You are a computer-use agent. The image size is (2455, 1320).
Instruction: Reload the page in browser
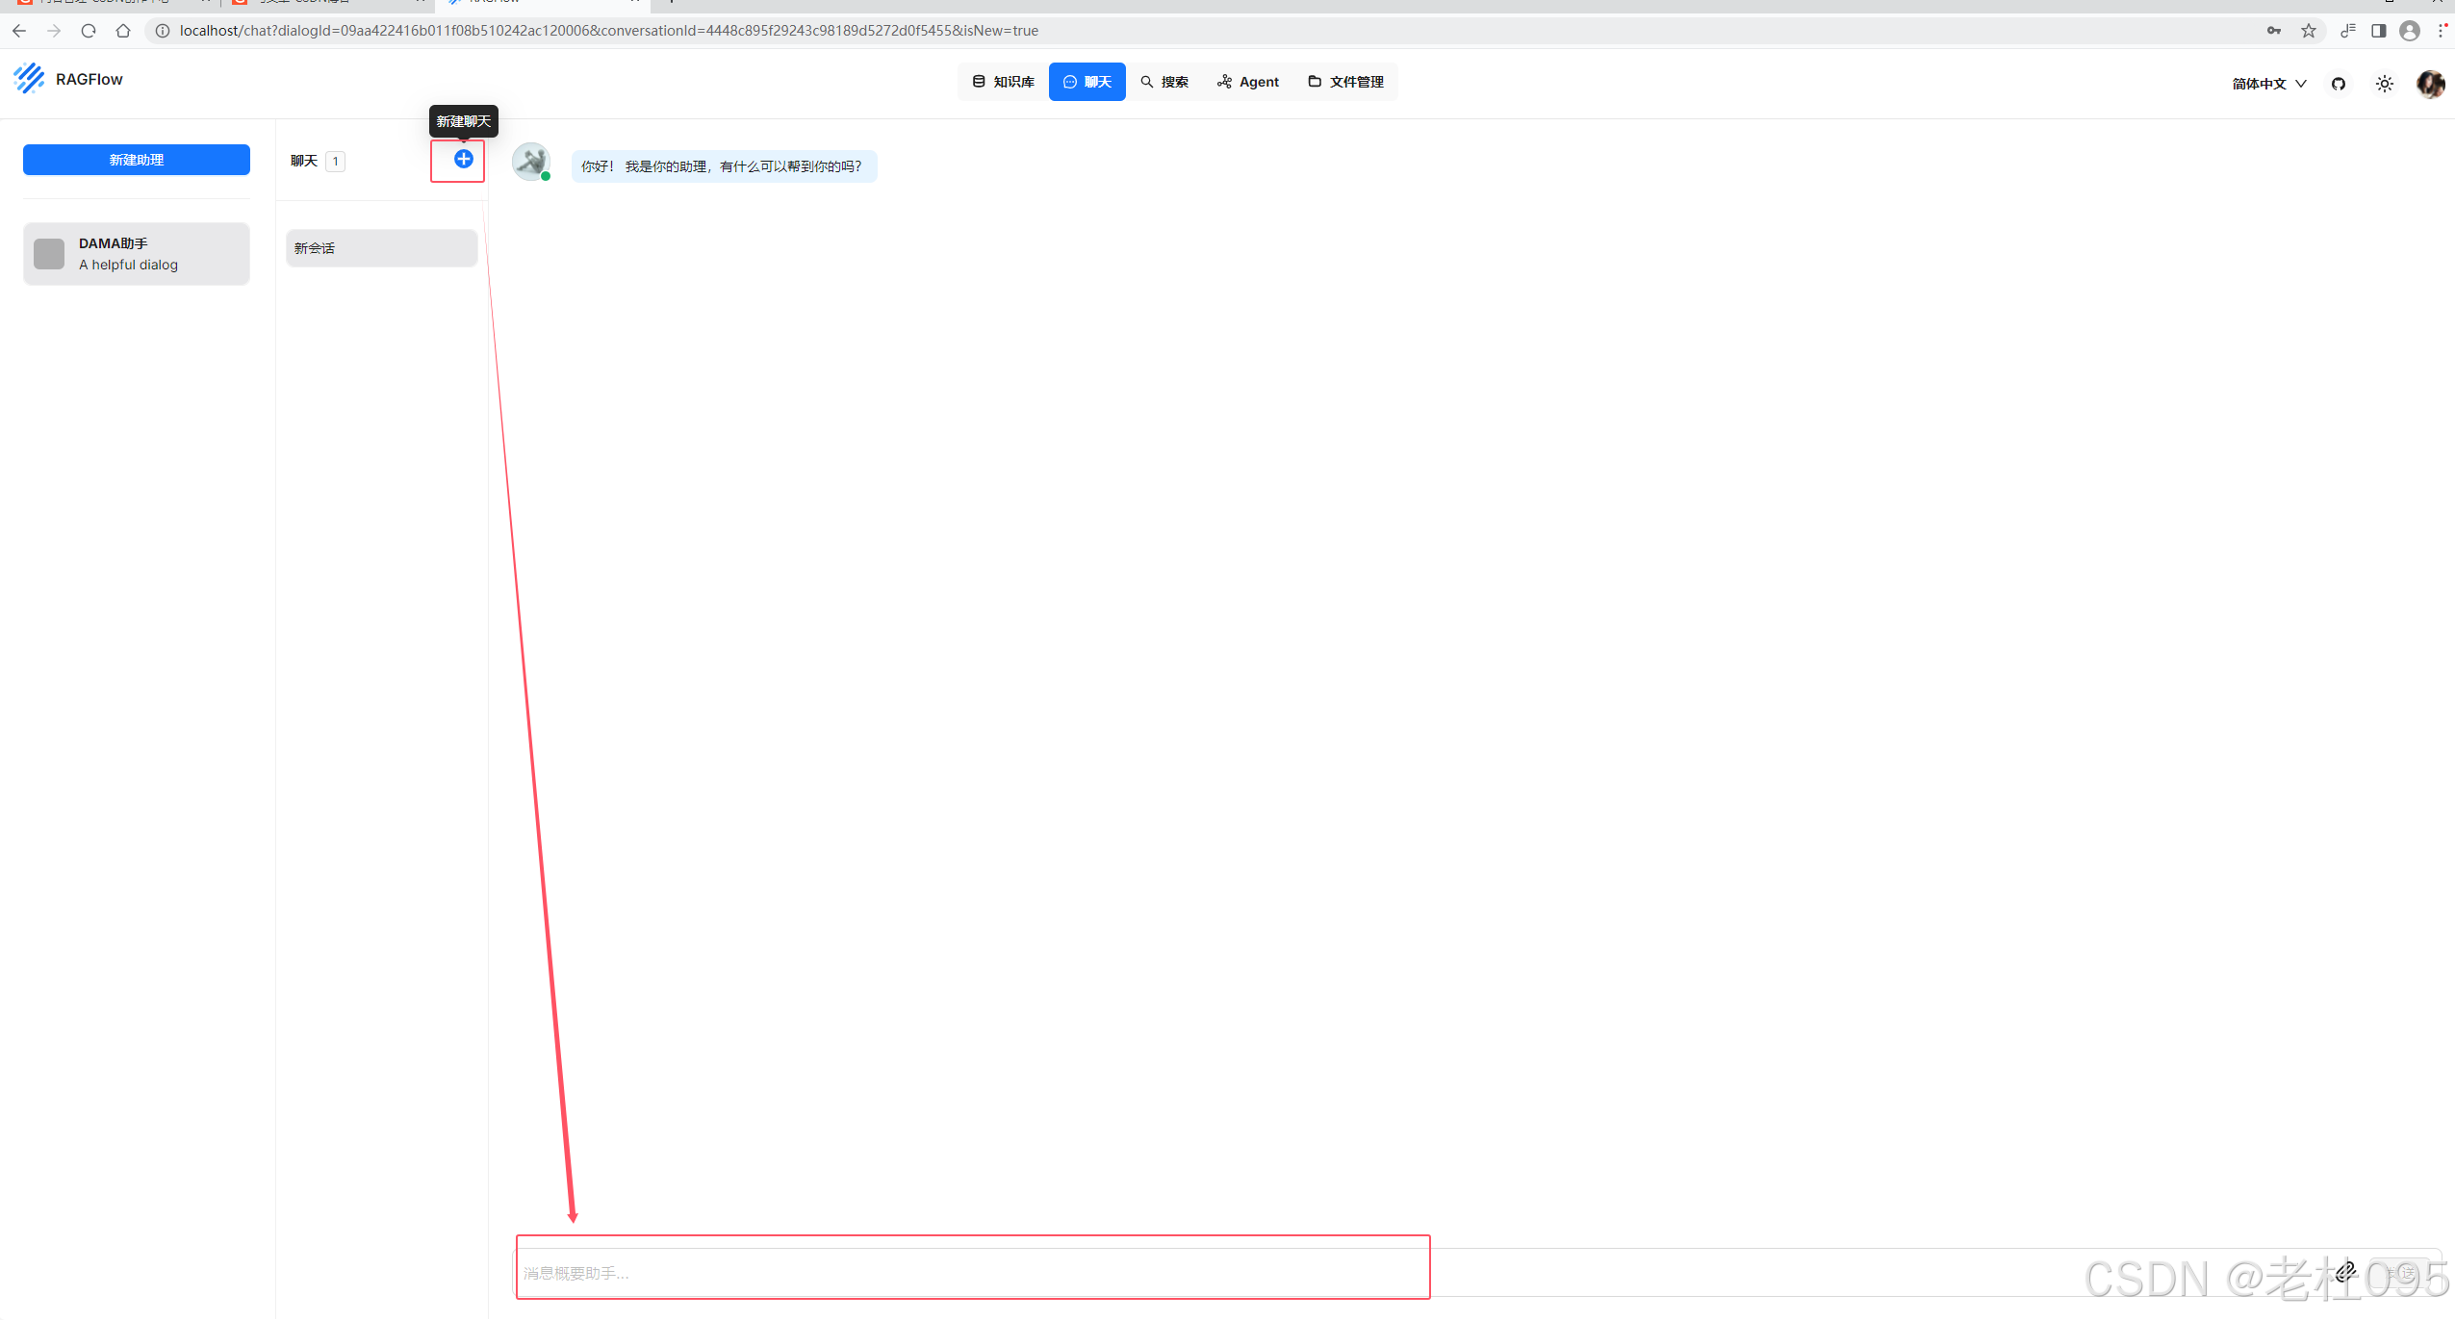[89, 31]
